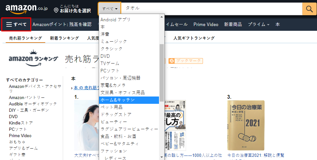The height and width of the screenshot is (160, 317).
Task: Switch to 人気ギフトランキング tab
Action: pyautogui.click(x=194, y=38)
